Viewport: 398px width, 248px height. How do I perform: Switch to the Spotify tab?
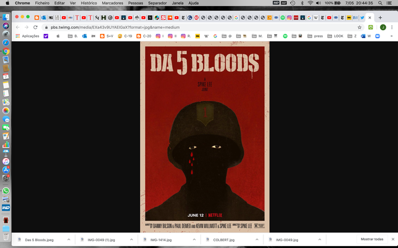(x=283, y=17)
